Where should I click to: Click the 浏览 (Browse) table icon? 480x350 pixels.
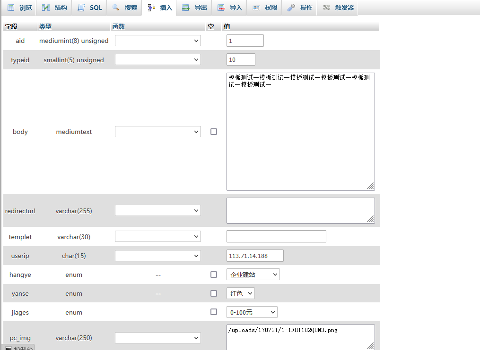pos(11,8)
